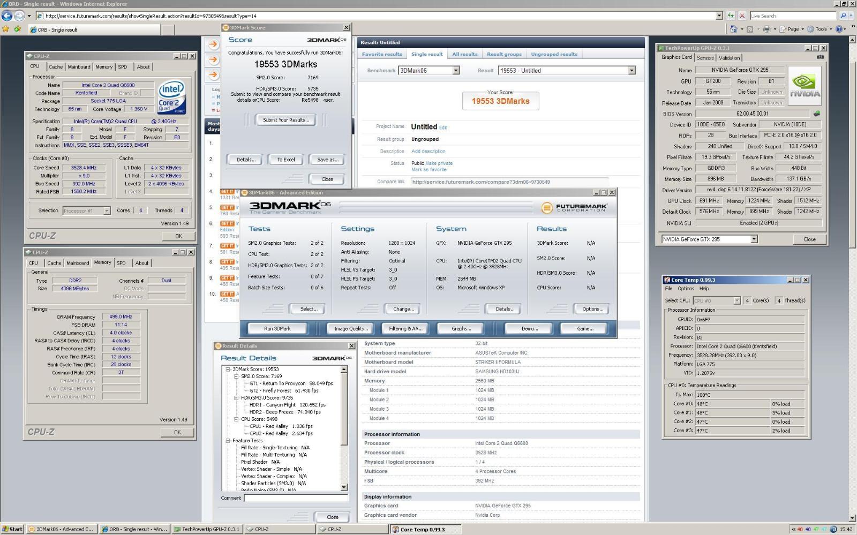Click the third orange arrow on ORB page
This screenshot has width=857, height=535.
click(213, 75)
